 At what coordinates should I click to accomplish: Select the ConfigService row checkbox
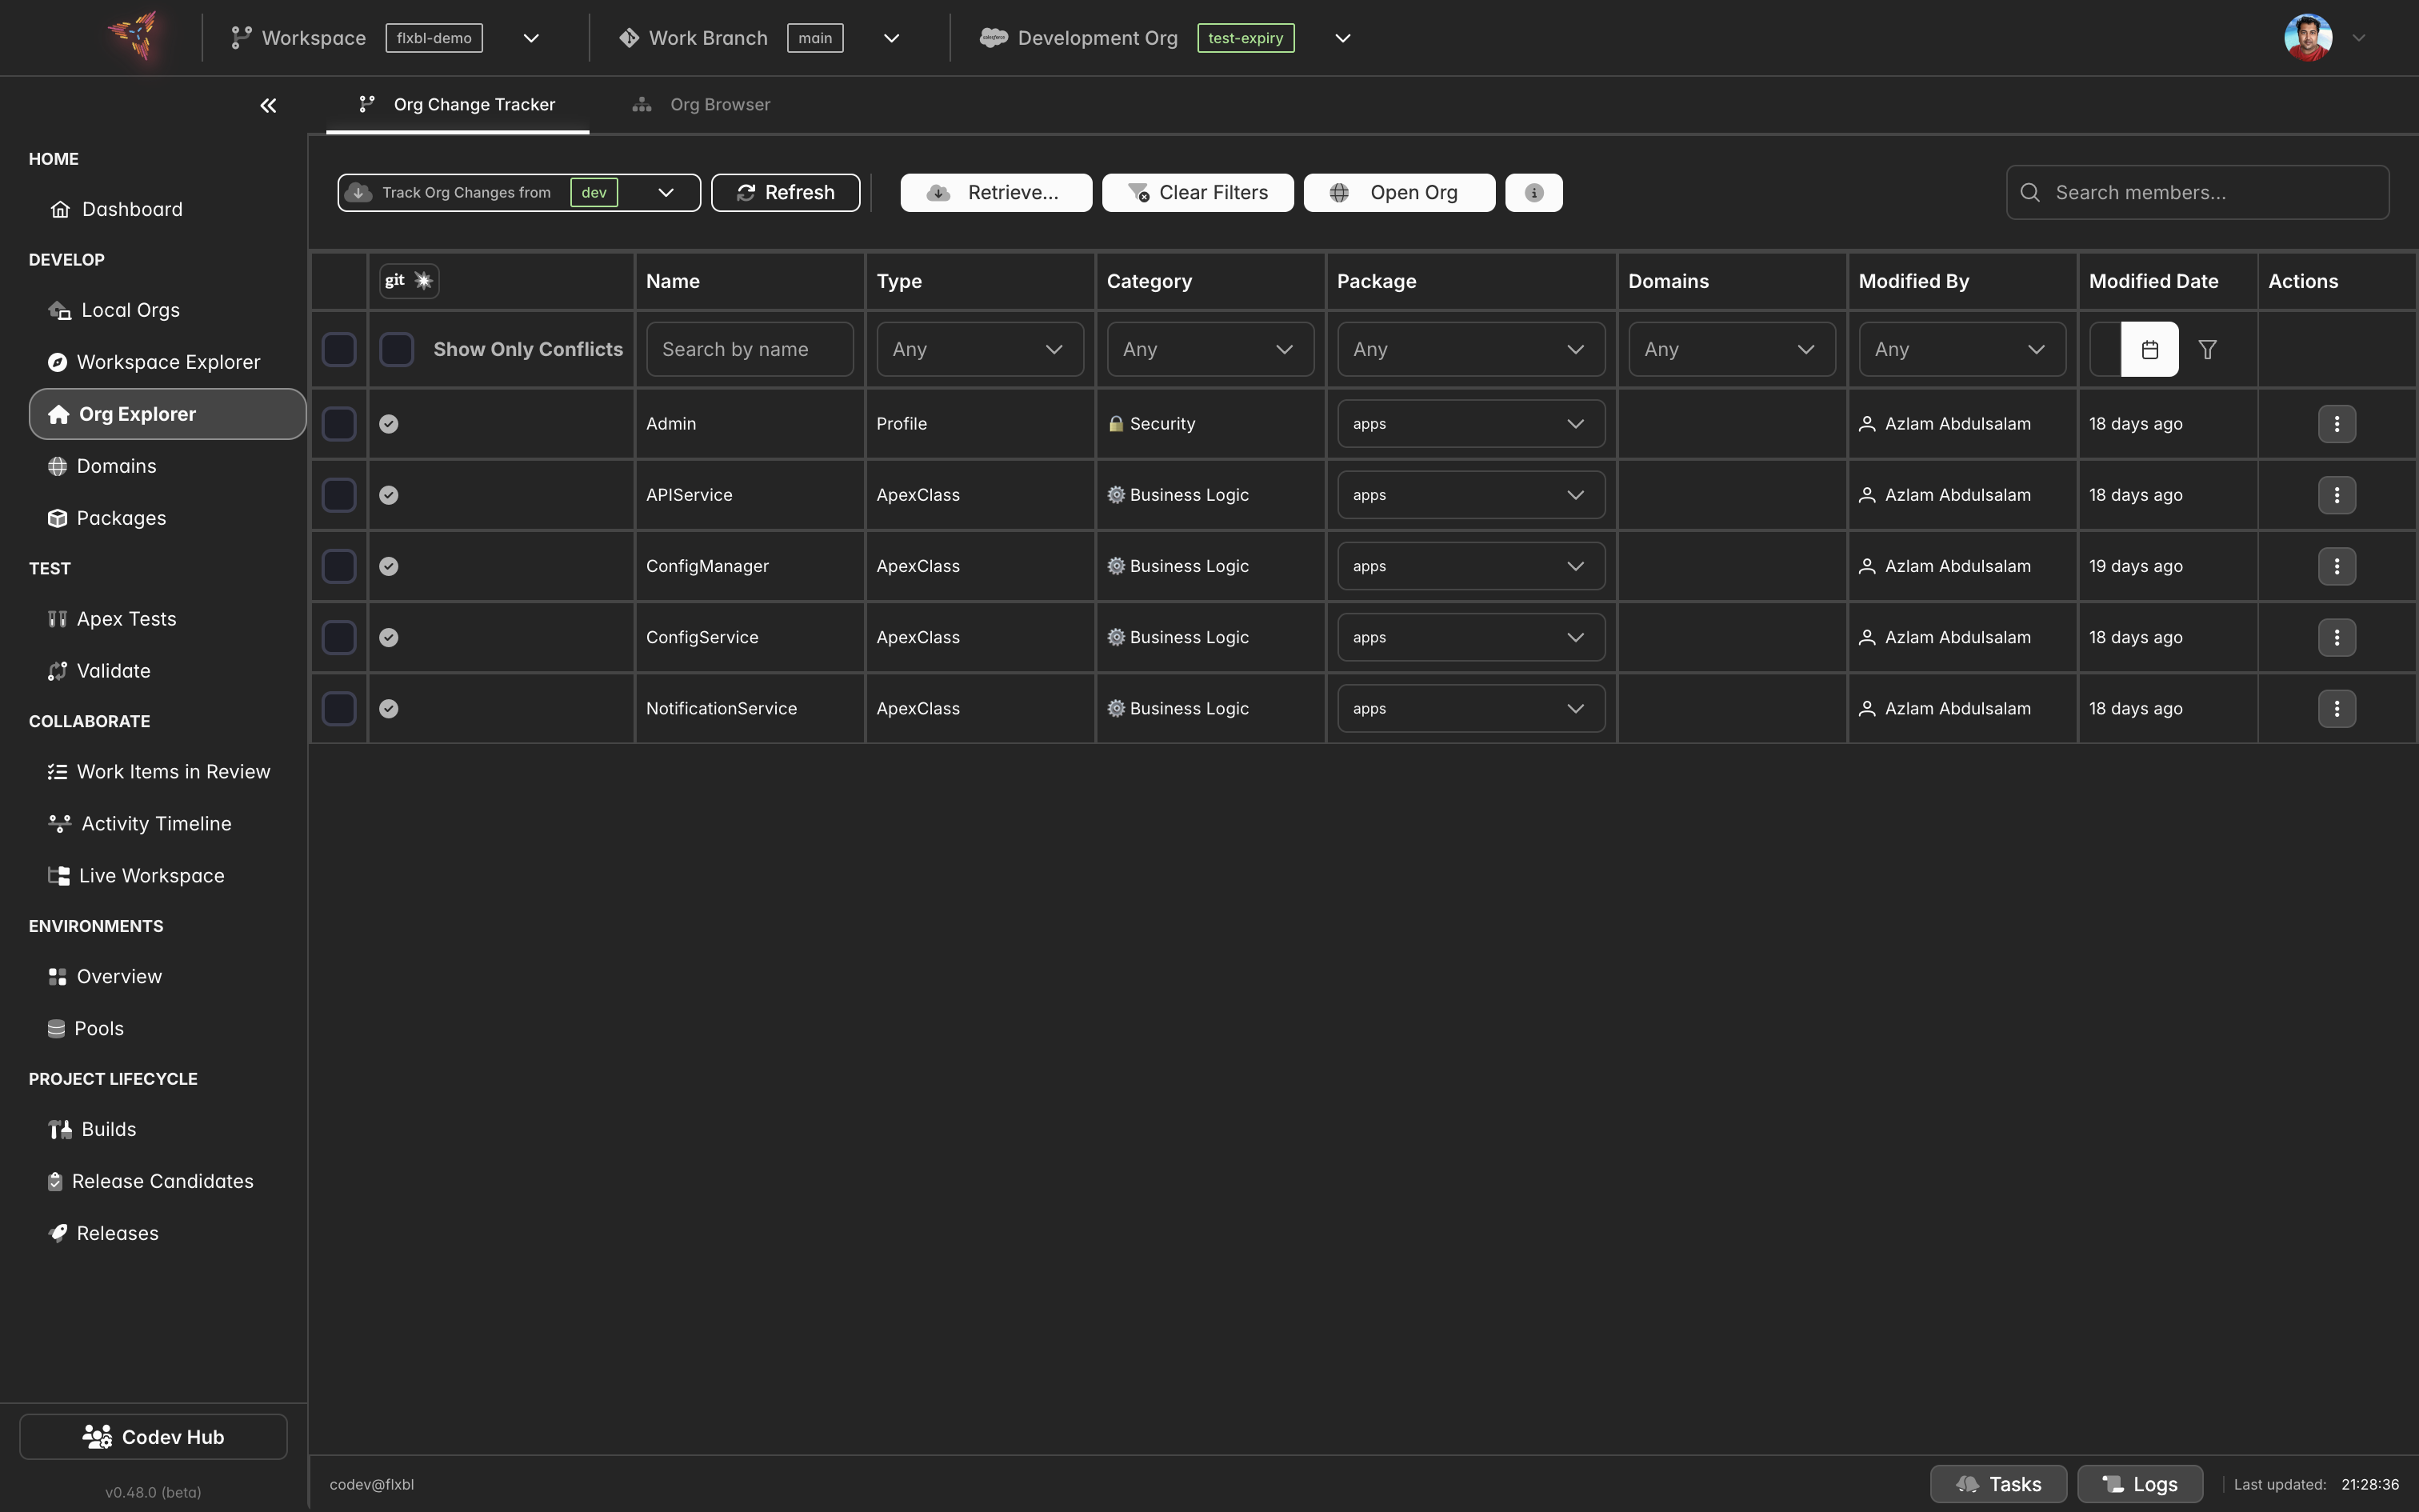coord(339,637)
